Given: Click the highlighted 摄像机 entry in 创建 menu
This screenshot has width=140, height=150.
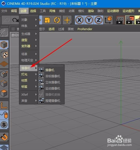Looking at the screenshot, I should coord(29,68).
